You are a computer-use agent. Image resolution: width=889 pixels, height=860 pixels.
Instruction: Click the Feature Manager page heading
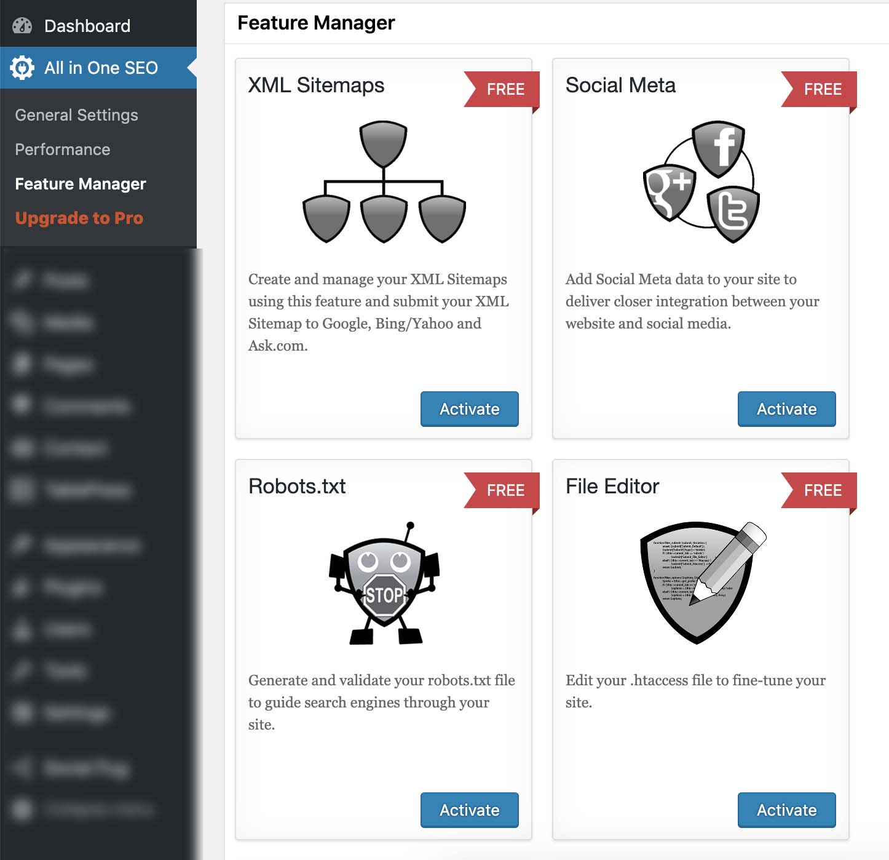coord(316,23)
